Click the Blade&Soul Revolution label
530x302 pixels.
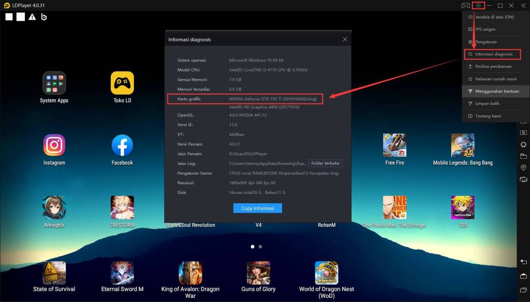190,225
